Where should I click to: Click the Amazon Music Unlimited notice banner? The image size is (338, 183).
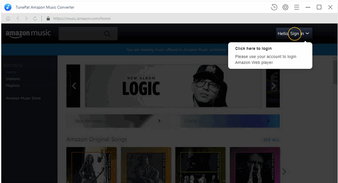click(169, 49)
